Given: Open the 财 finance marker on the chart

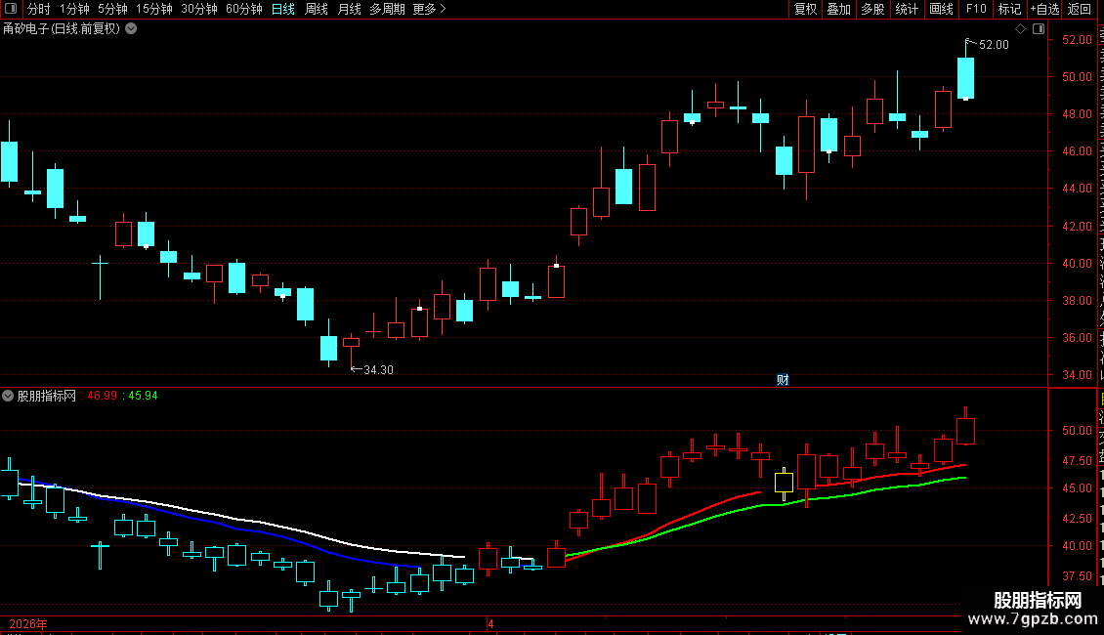Looking at the screenshot, I should pyautogui.click(x=783, y=380).
